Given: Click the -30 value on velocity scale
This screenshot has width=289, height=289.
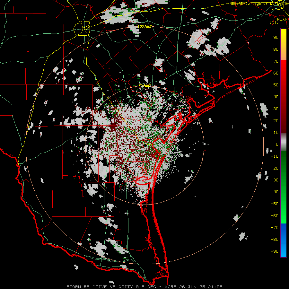Looking at the screenshot, I should (x=275, y=180).
